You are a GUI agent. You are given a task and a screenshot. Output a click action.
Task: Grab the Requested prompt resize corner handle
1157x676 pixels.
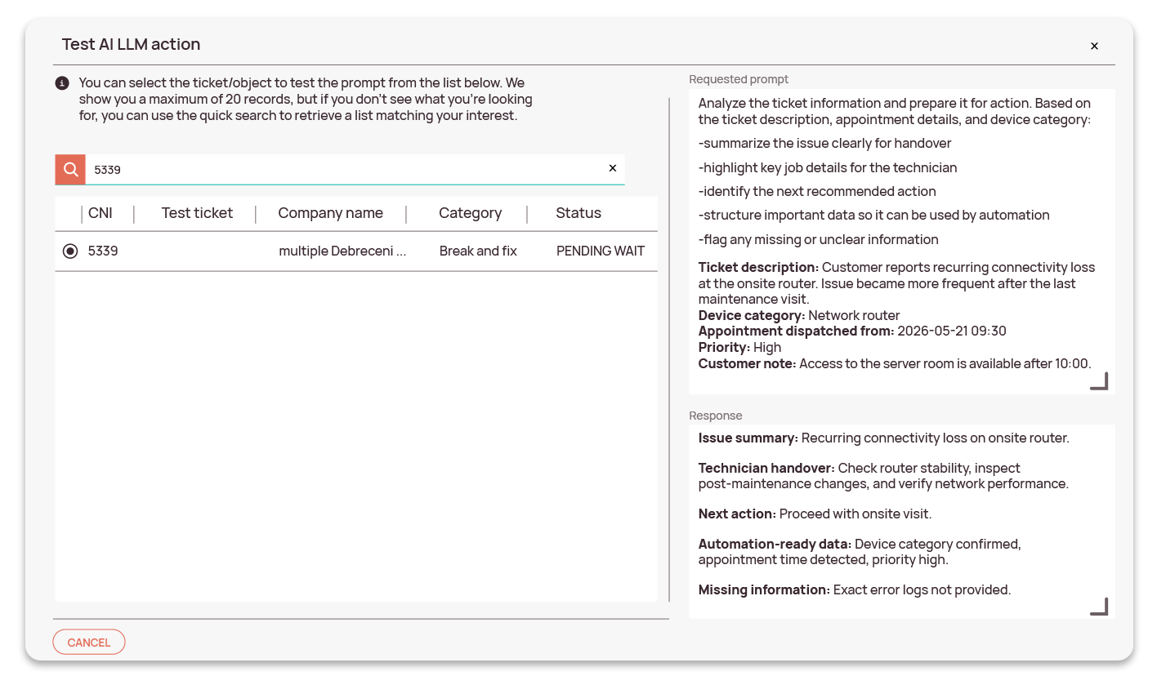[x=1099, y=381]
